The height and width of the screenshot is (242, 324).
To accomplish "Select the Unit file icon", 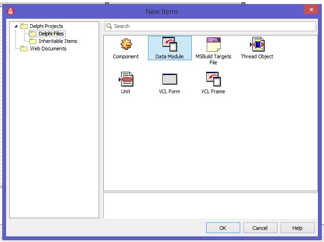I will pos(126,79).
